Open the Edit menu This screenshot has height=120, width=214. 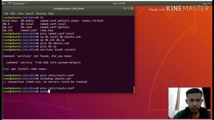click(x=13, y=14)
